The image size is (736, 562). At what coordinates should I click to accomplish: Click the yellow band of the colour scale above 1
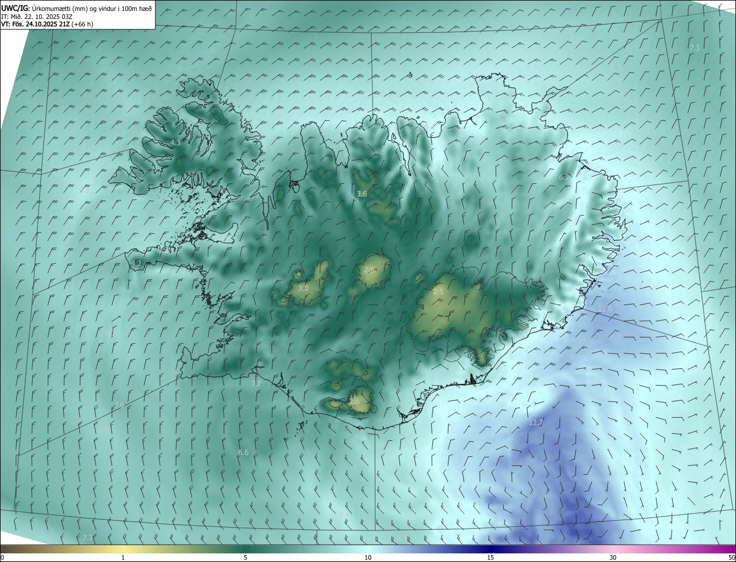(x=123, y=549)
